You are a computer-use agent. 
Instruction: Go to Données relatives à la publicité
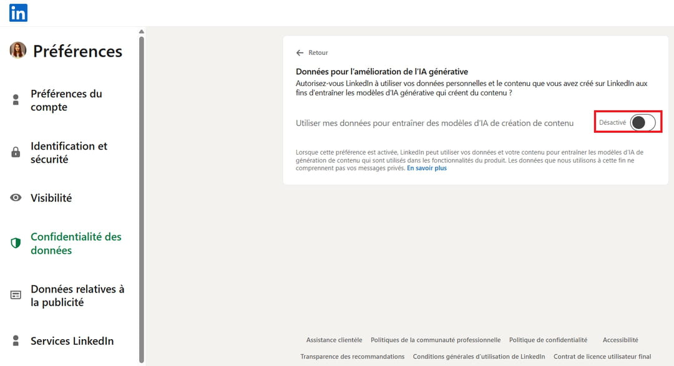coord(77,296)
